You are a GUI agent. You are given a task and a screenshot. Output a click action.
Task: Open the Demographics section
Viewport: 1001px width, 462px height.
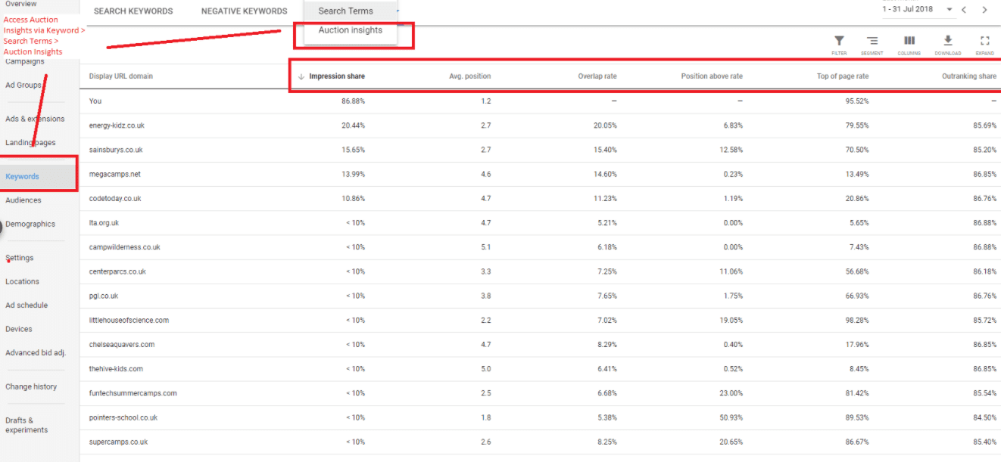(x=30, y=224)
